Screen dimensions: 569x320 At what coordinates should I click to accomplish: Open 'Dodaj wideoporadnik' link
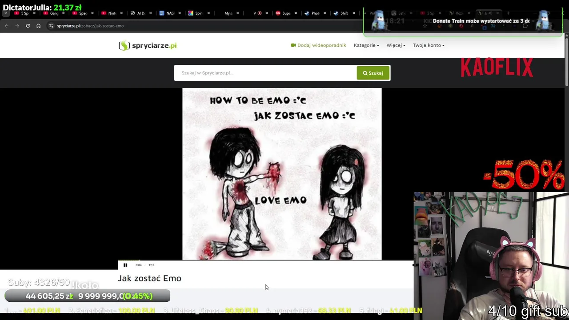(x=318, y=45)
